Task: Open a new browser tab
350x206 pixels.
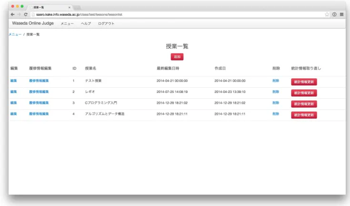Action: pos(77,7)
